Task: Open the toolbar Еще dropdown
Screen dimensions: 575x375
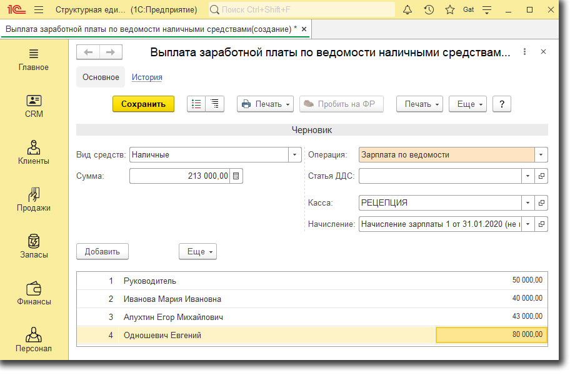Action: [x=468, y=104]
